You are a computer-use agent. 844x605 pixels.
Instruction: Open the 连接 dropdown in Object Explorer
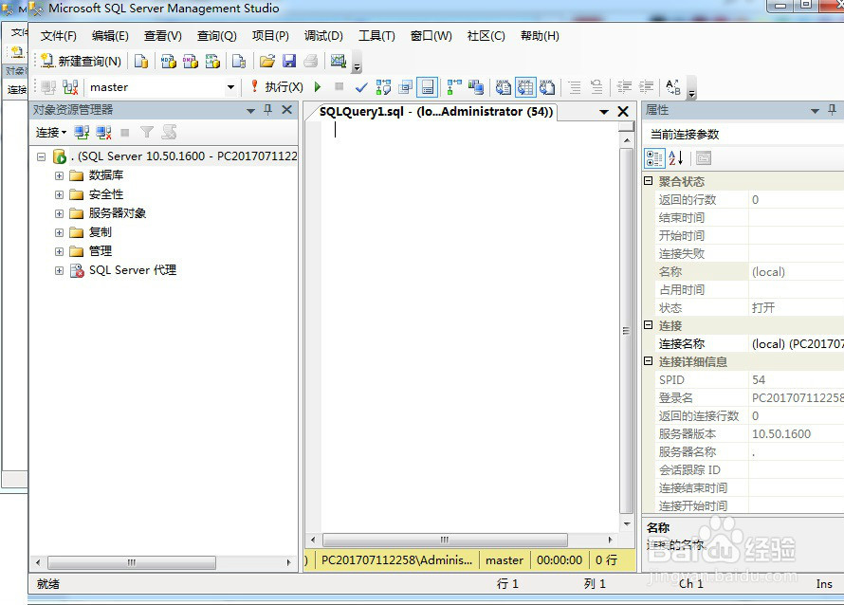[x=51, y=133]
